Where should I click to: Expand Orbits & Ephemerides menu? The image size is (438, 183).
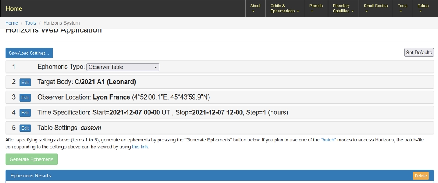point(285,8)
